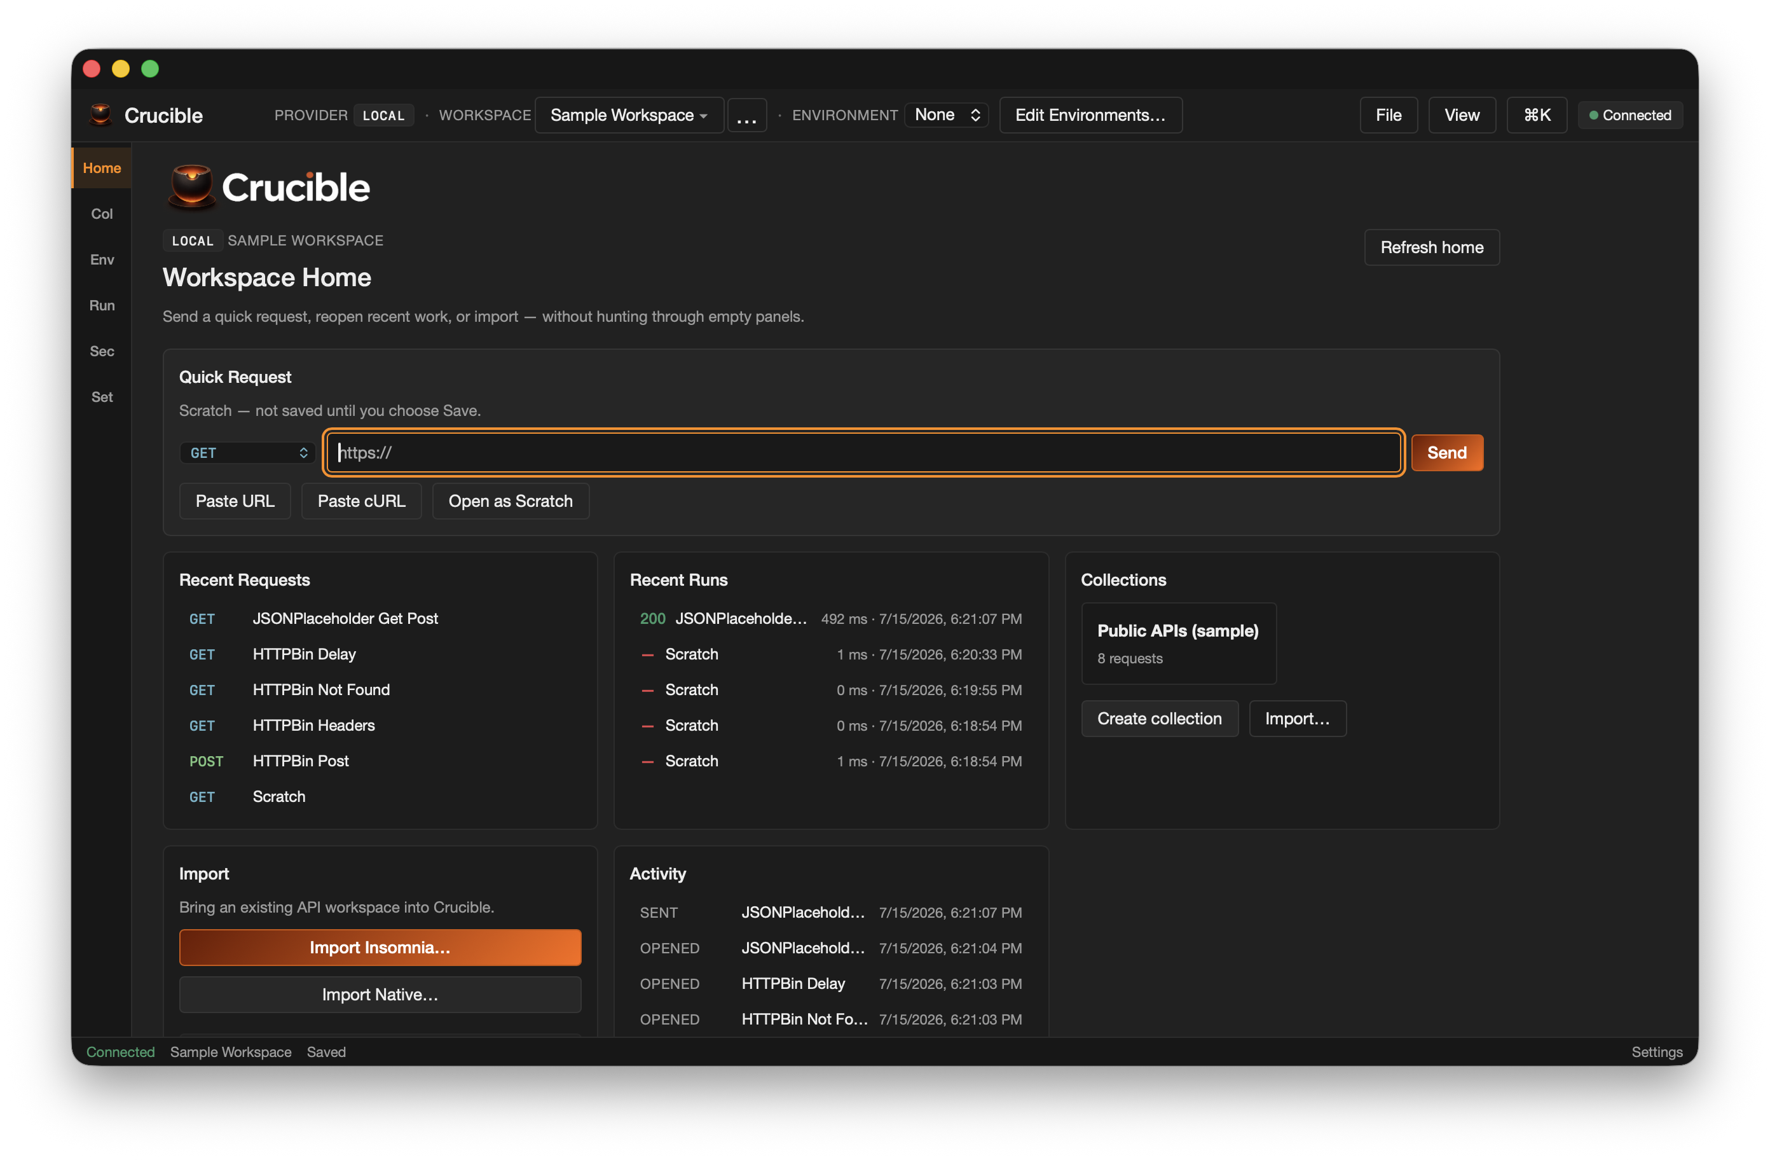
Task: Click the large Crucible cauldron logo
Action: point(191,186)
